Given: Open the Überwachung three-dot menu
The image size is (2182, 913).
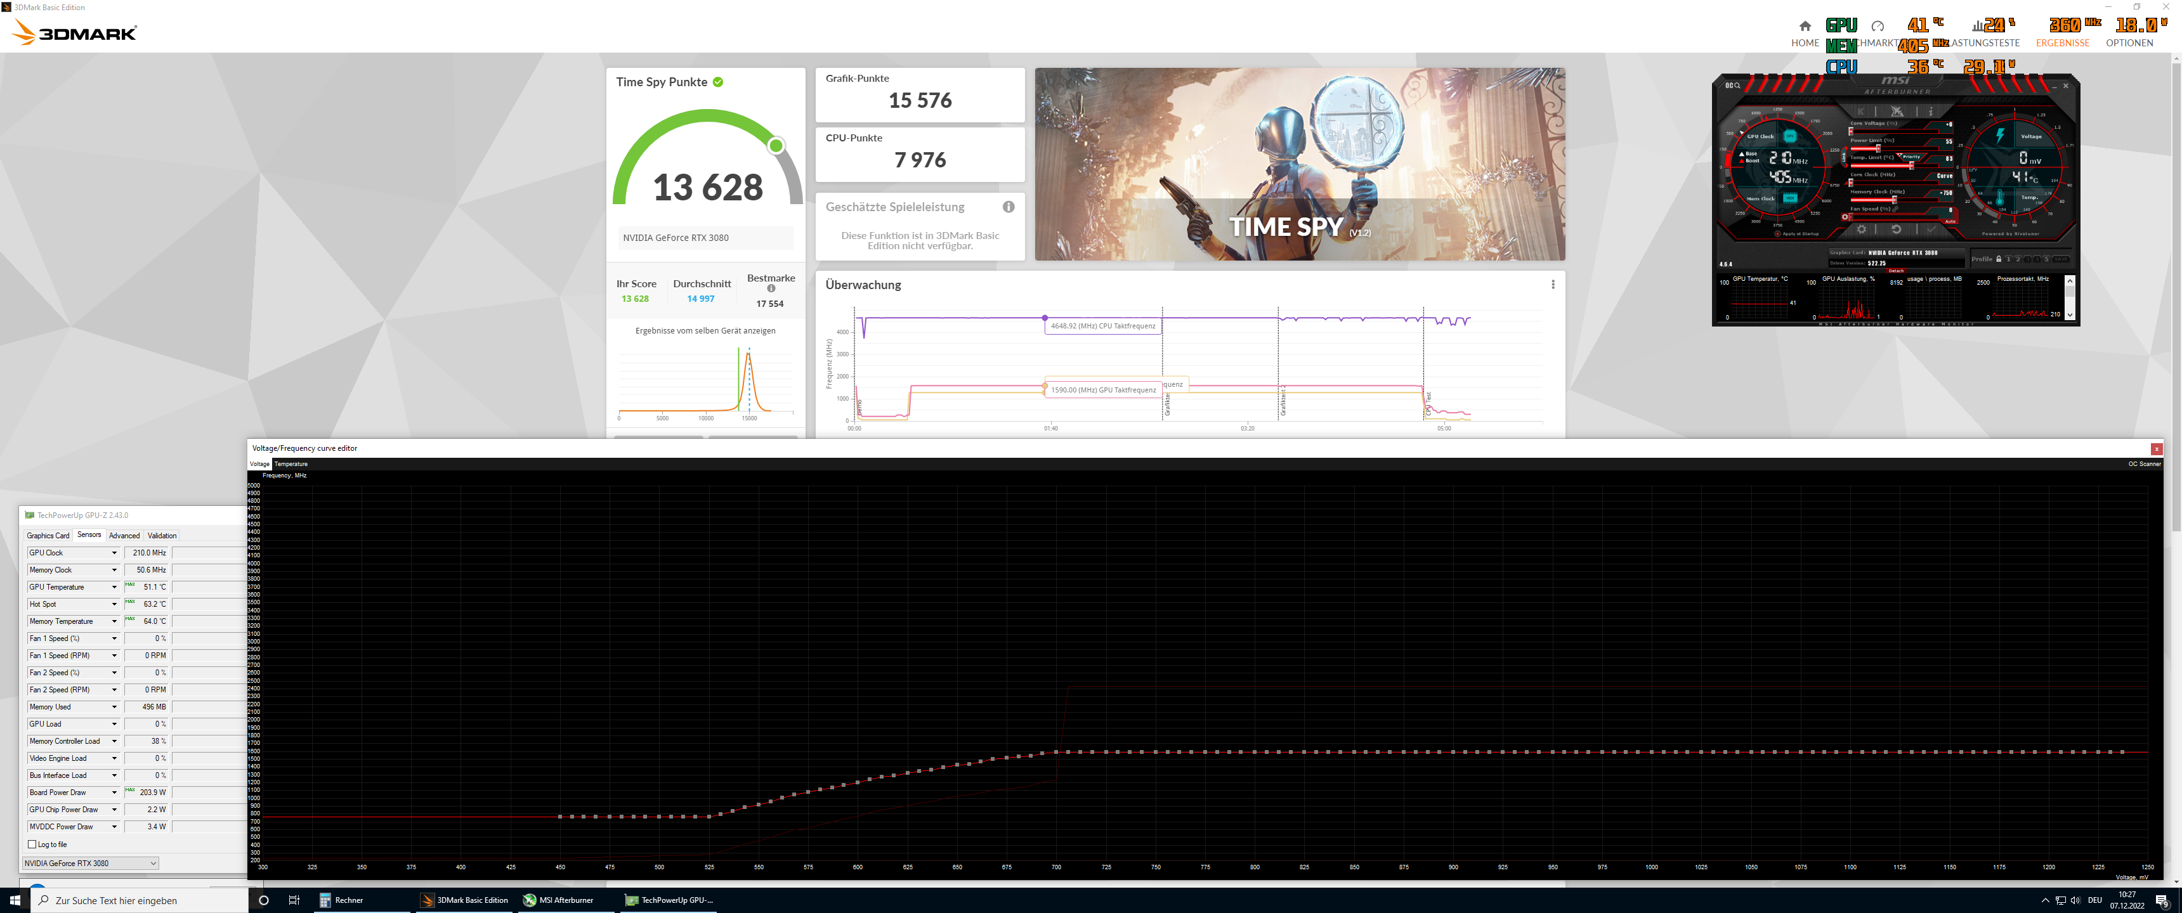Looking at the screenshot, I should (x=1553, y=285).
